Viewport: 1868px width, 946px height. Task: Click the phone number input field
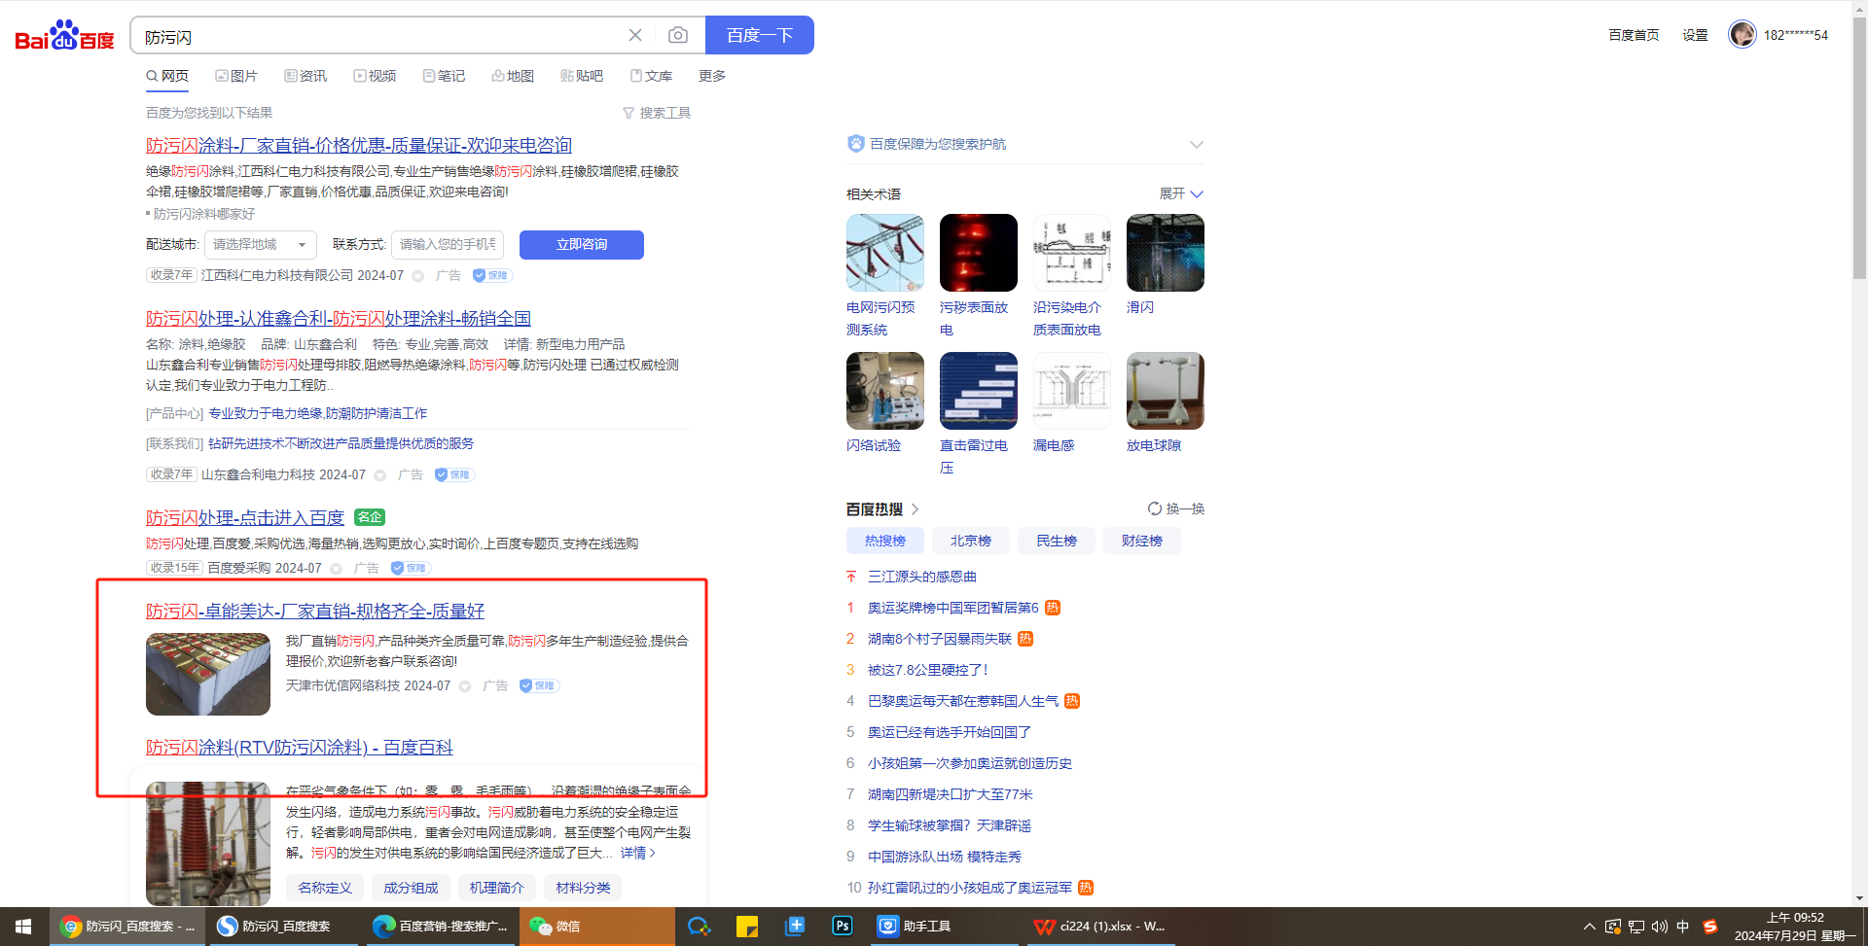(448, 245)
